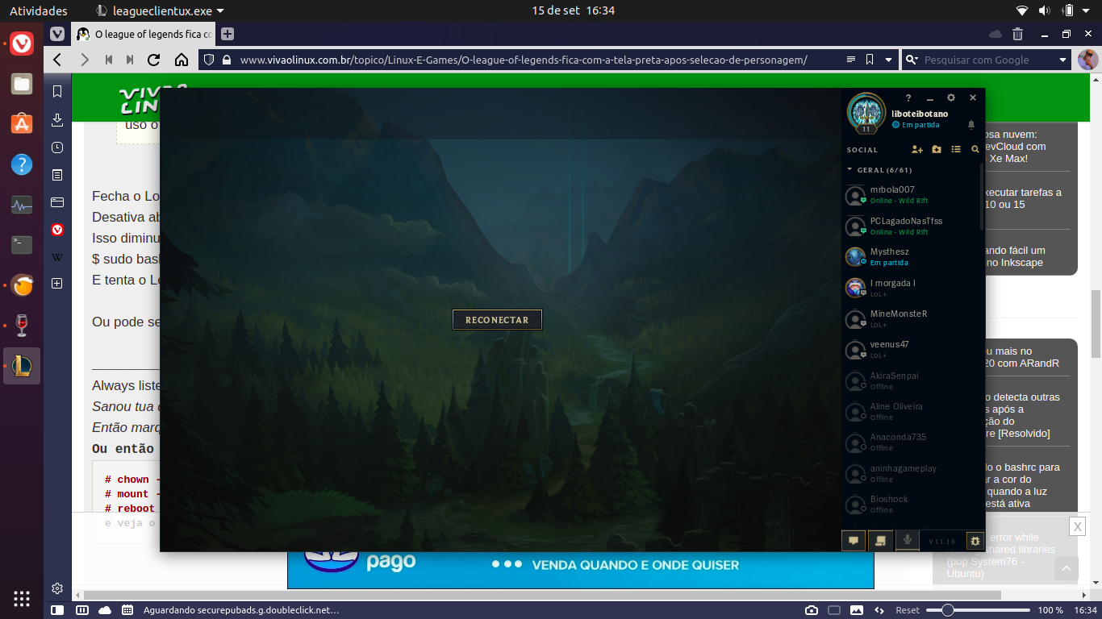Select offline friend Anaconda735

point(912,442)
